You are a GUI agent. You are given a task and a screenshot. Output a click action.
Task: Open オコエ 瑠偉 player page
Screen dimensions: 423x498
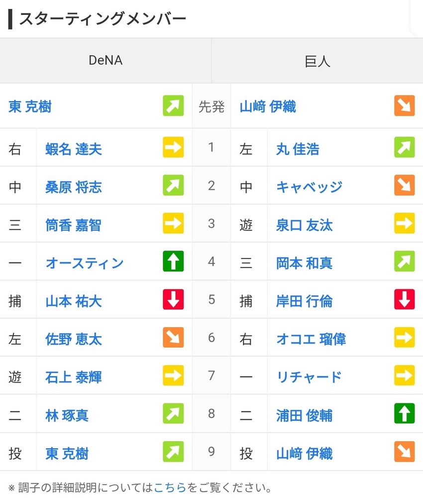pyautogui.click(x=311, y=339)
